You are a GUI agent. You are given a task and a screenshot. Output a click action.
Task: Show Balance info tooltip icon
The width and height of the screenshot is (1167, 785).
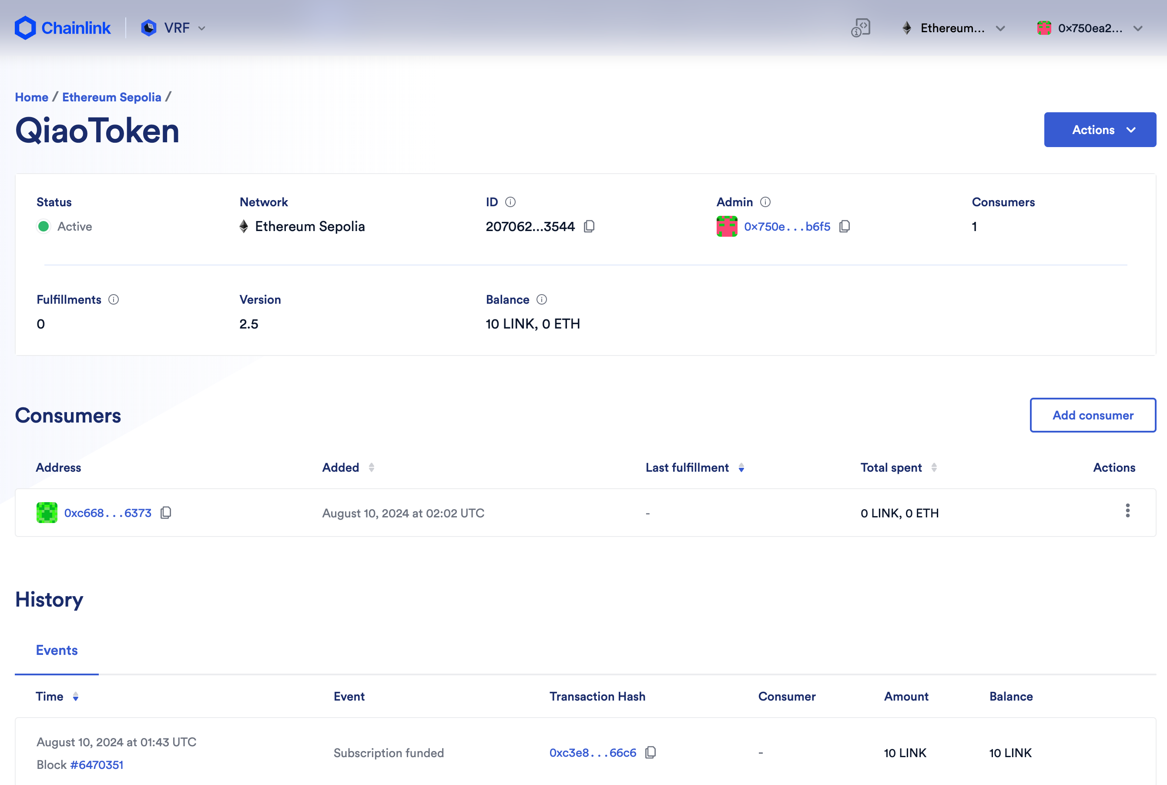542,299
